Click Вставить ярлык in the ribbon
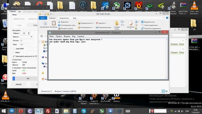This screenshot has width=202, height=114. tap(66, 28)
